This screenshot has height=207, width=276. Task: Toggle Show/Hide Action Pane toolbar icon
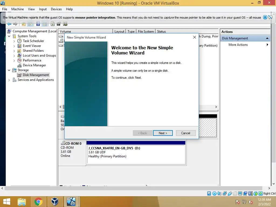pyautogui.click(x=45, y=24)
